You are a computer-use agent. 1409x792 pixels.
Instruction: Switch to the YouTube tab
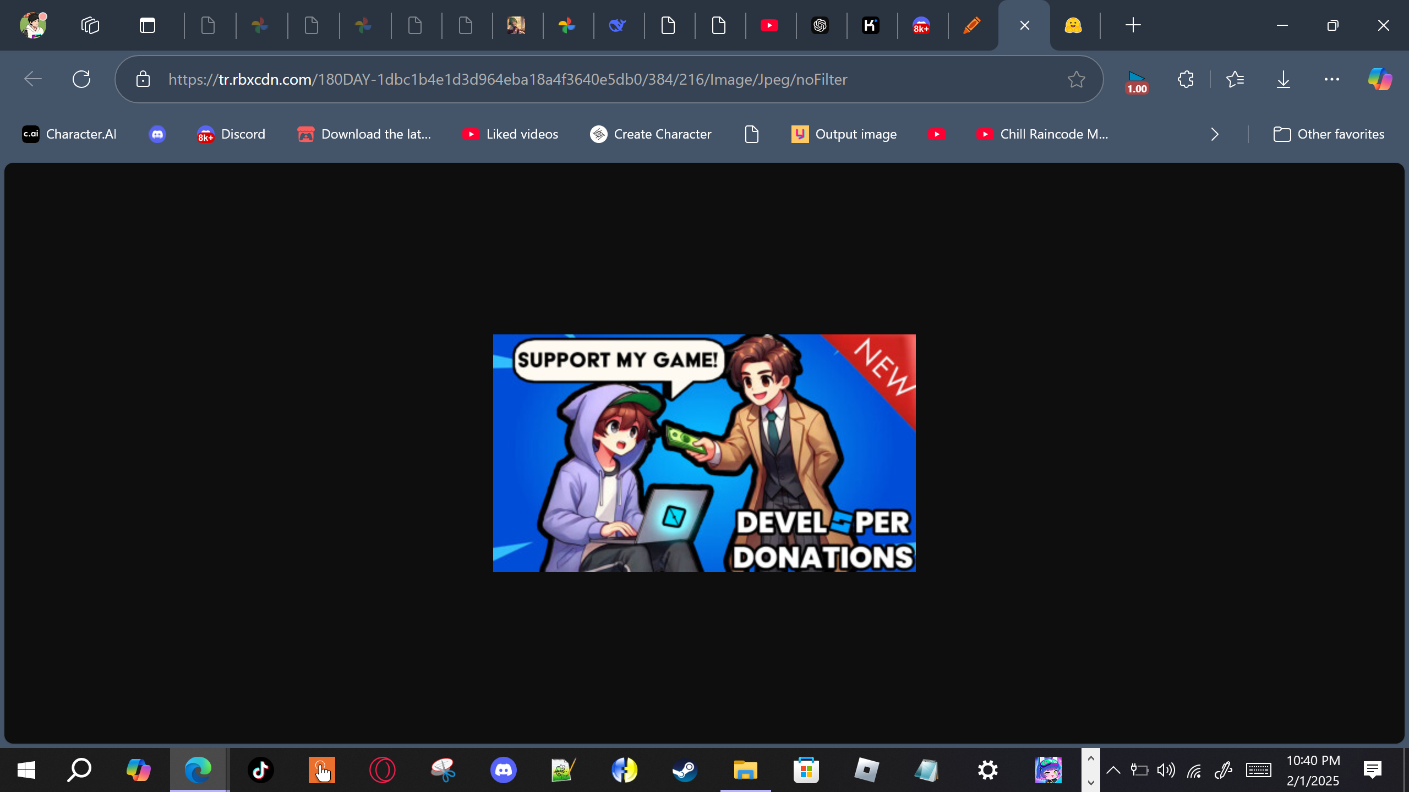coord(769,25)
